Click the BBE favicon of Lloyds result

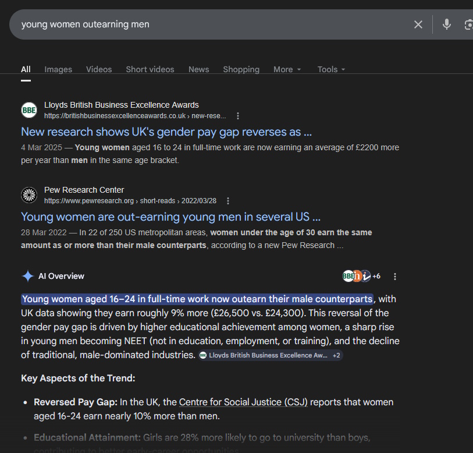click(29, 110)
